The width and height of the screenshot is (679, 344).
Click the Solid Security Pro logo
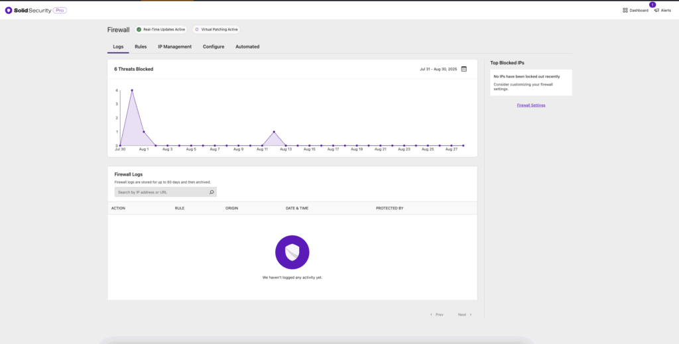click(35, 11)
